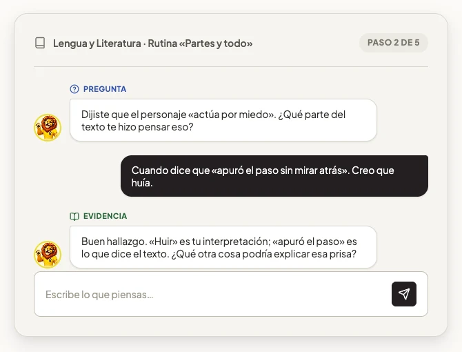Click the message starting "Dijiste que el personaje"

[x=223, y=120]
